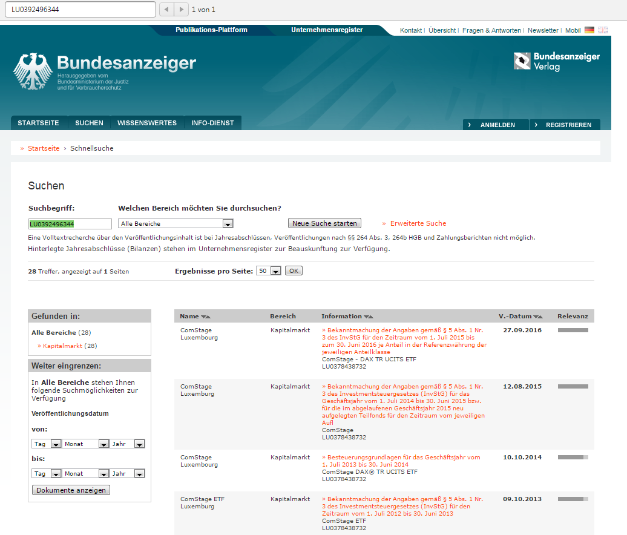Open the 12.08.2015 Bekanntmachung result link
The width and height of the screenshot is (627, 535).
tap(403, 405)
